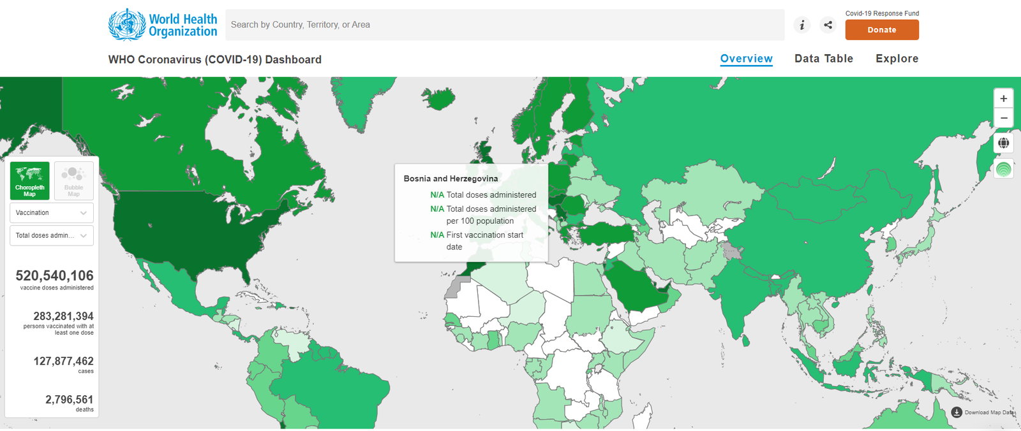This screenshot has width=1021, height=431.
Task: Click the 127,877,462 cases figure
Action: pyautogui.click(x=63, y=361)
